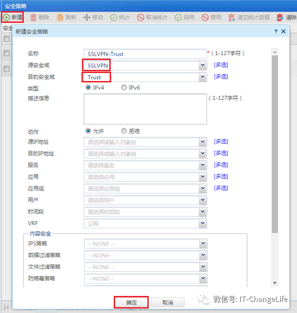Image resolution: width=297 pixels, height=313 pixels.
Task: Click the 取消 (Cancel) button
Action: [168, 302]
